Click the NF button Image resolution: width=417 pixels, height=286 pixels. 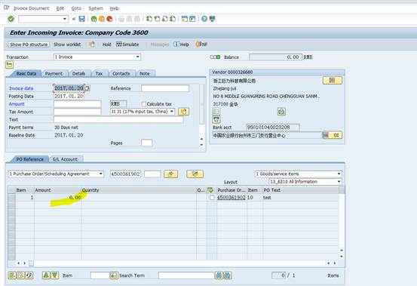click(201, 45)
